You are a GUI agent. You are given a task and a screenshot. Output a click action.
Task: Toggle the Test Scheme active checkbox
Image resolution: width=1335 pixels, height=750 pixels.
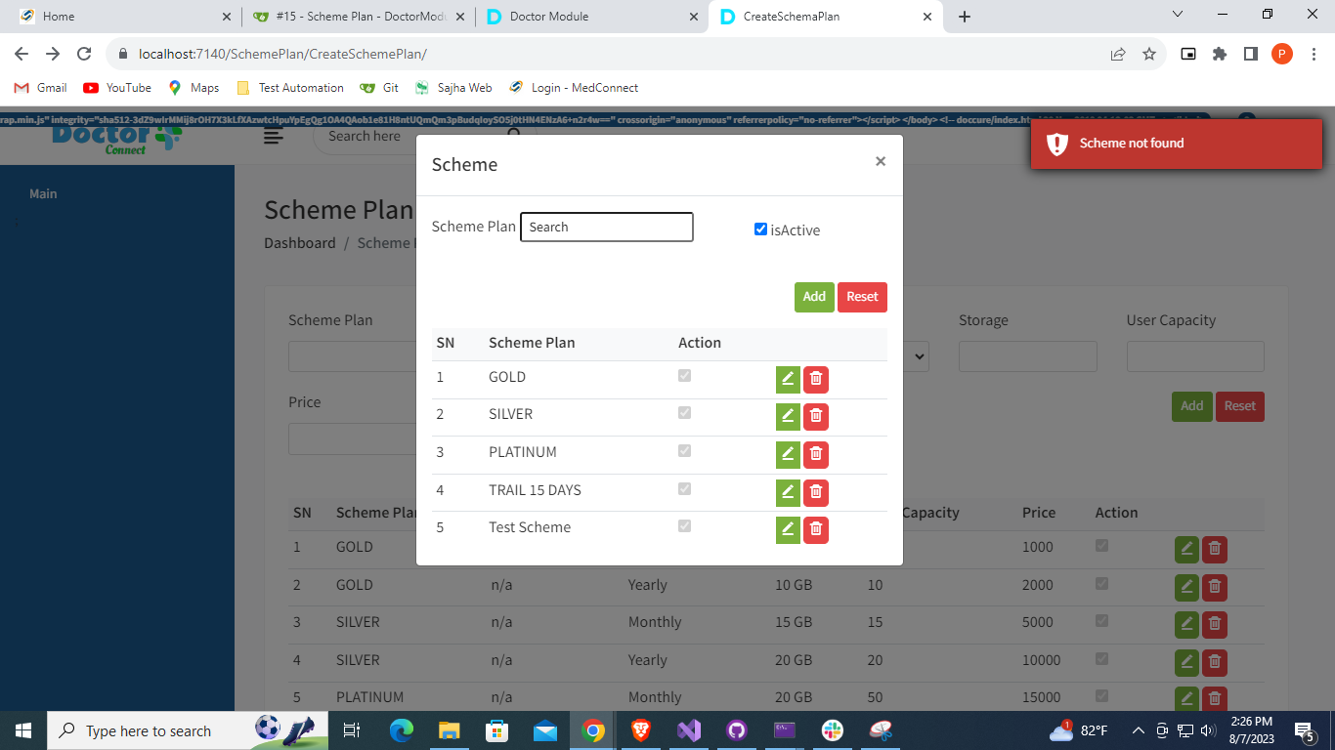(x=684, y=526)
